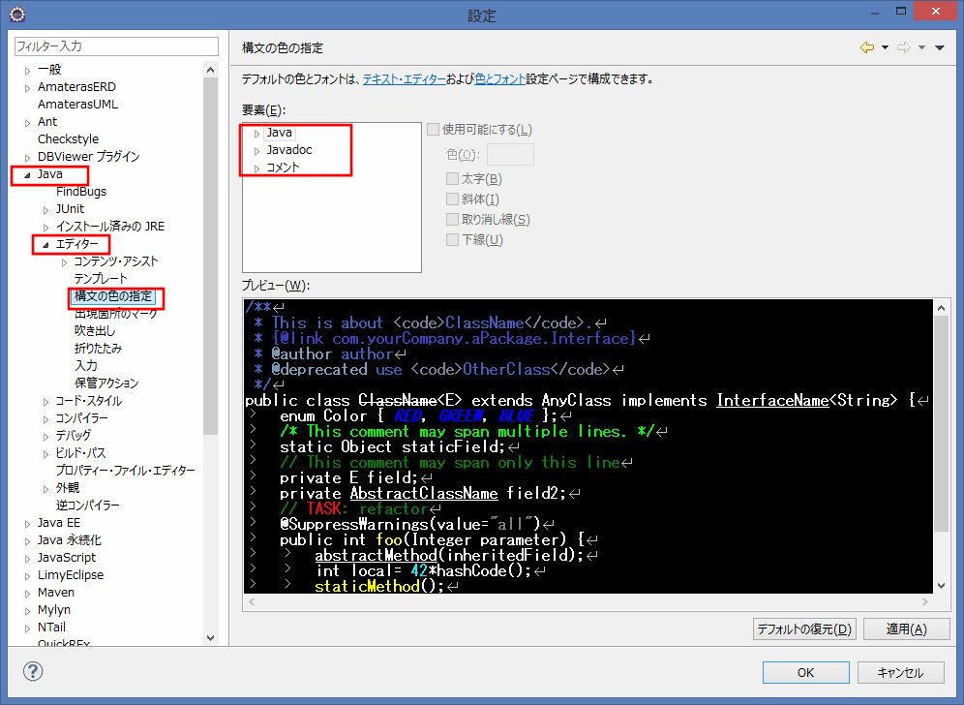Open the preferences page view menu triangle

pos(940,47)
